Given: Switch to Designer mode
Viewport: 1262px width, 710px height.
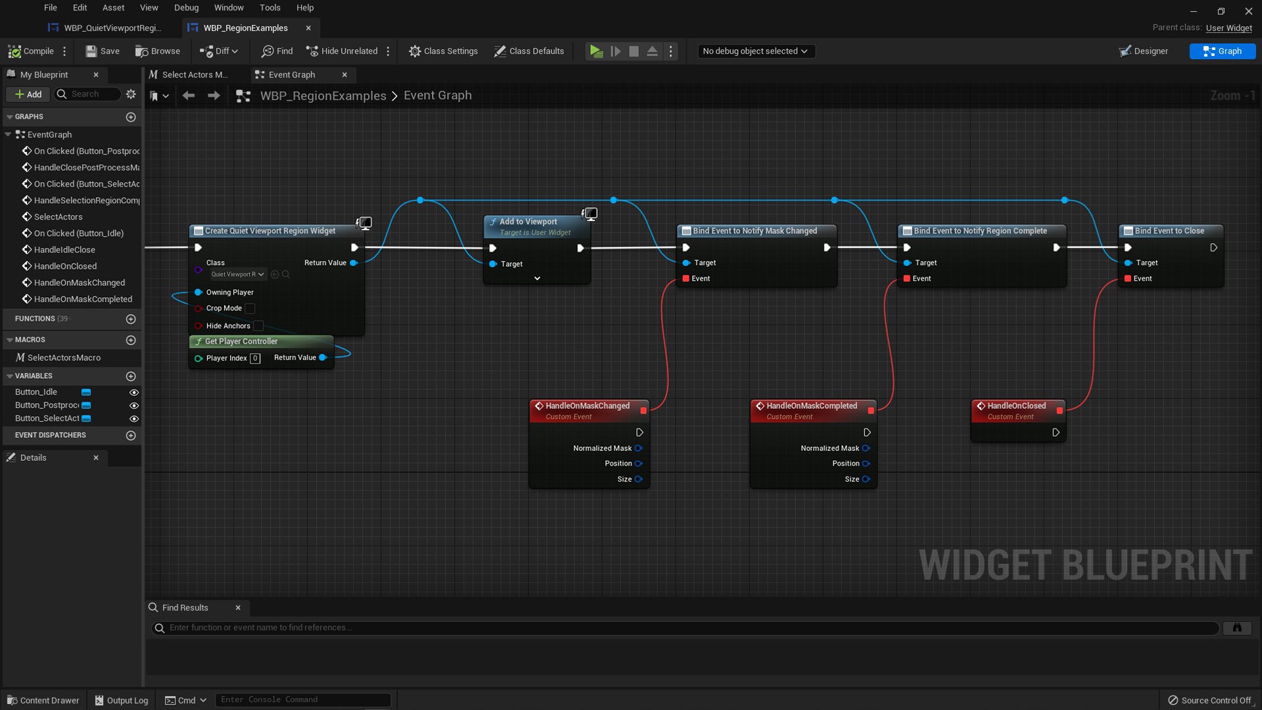Looking at the screenshot, I should [1144, 51].
